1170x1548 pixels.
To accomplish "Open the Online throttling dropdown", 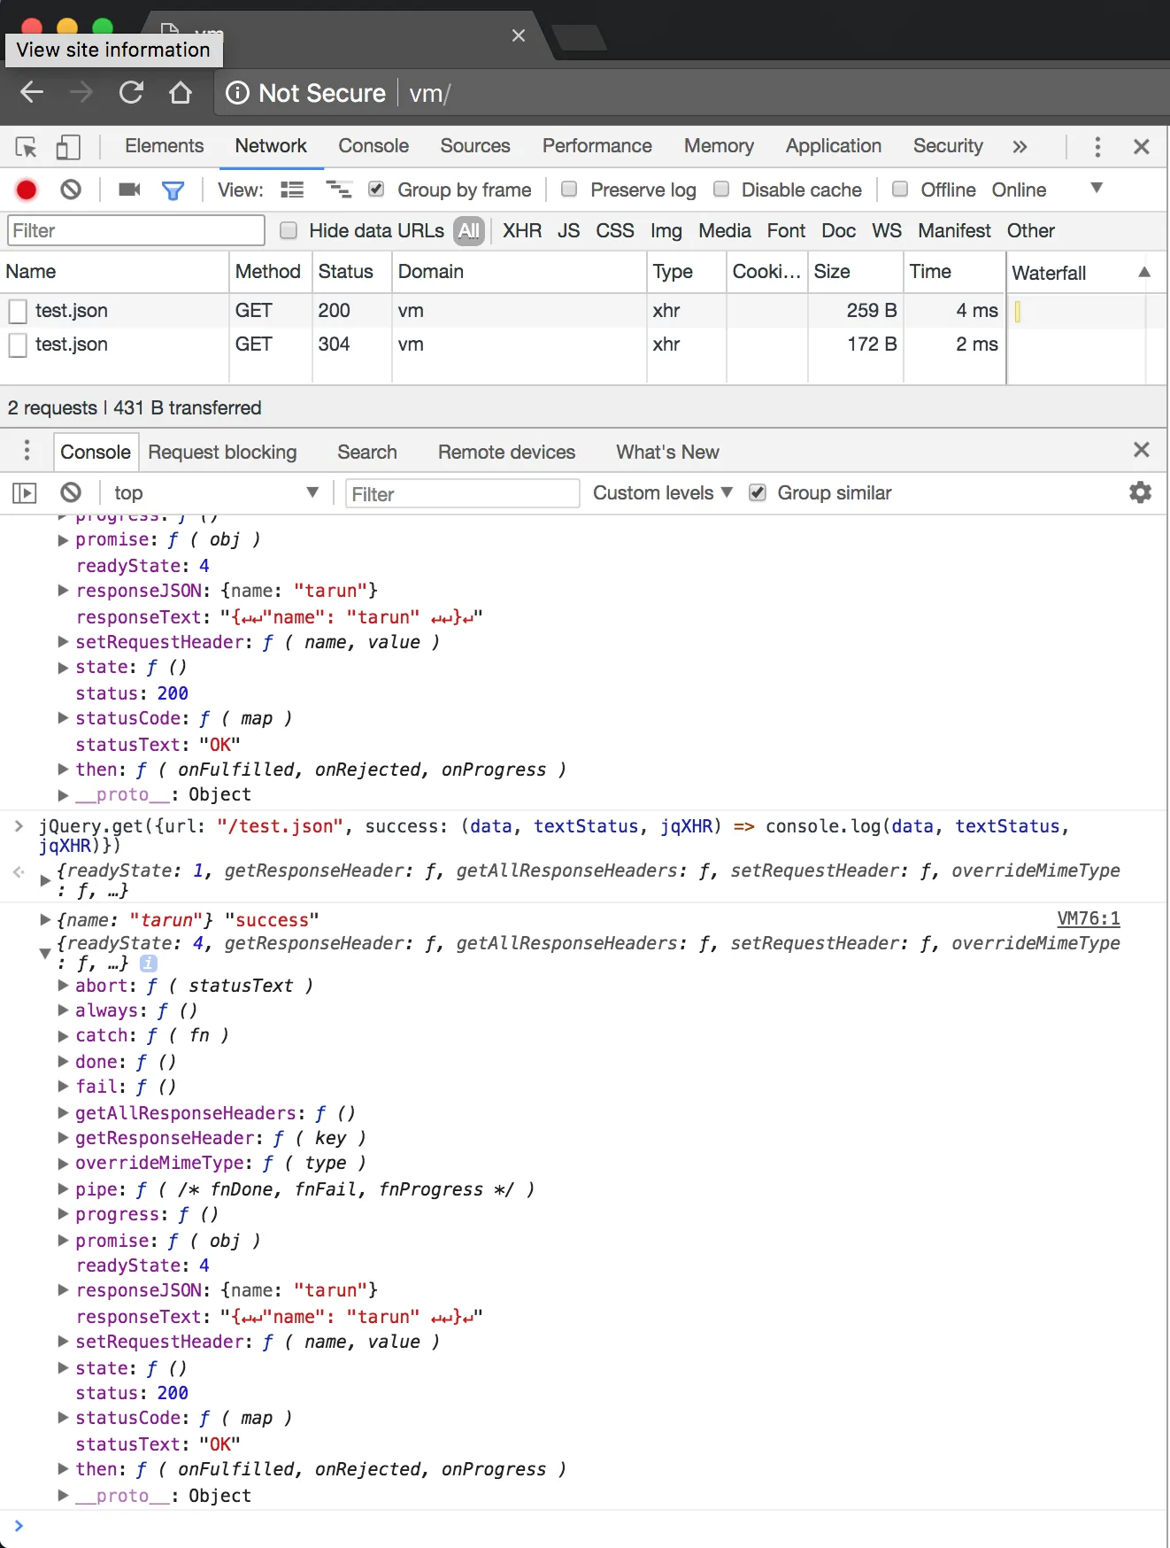I will tap(1049, 190).
